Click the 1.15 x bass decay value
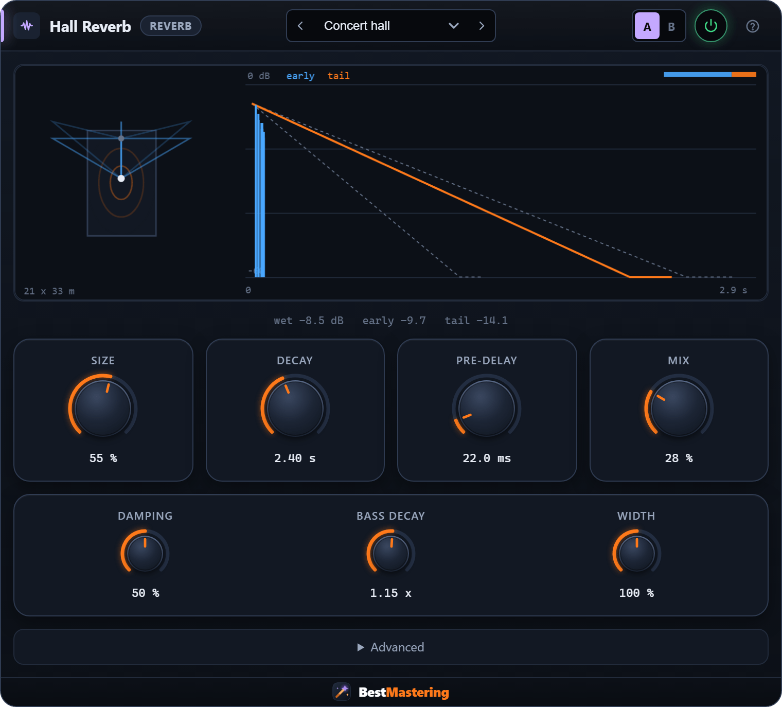782x707 pixels. coord(391,593)
